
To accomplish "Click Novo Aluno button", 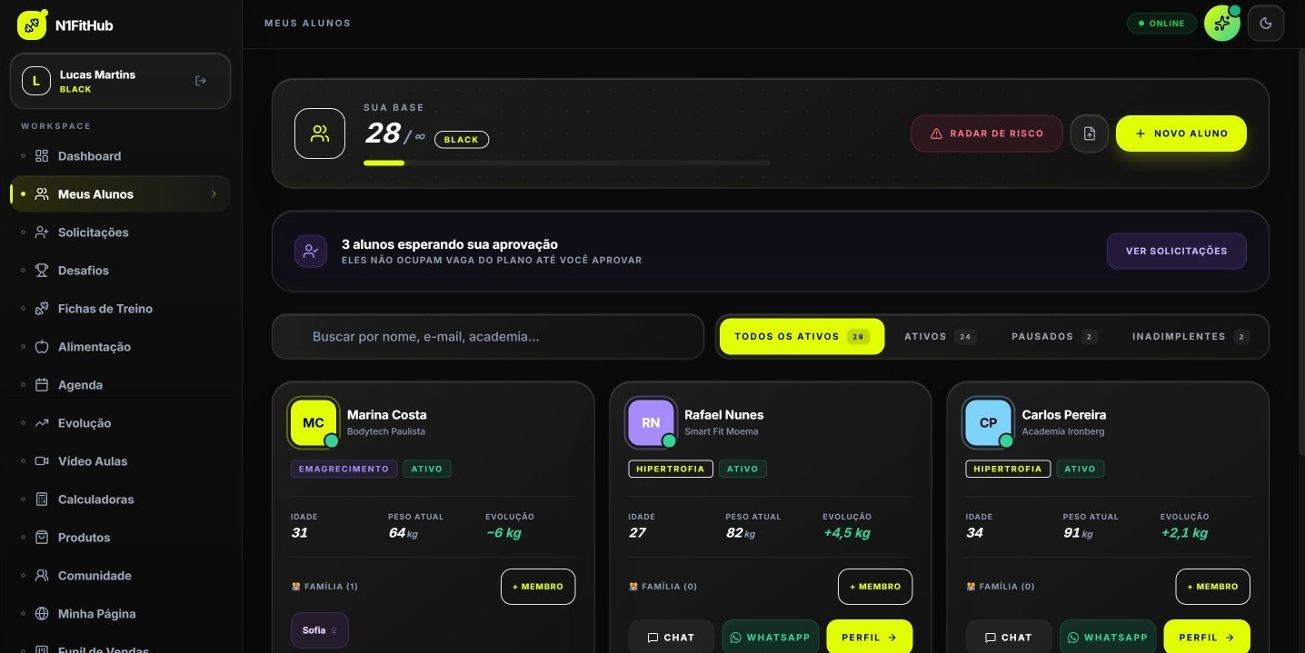I will [1181, 134].
